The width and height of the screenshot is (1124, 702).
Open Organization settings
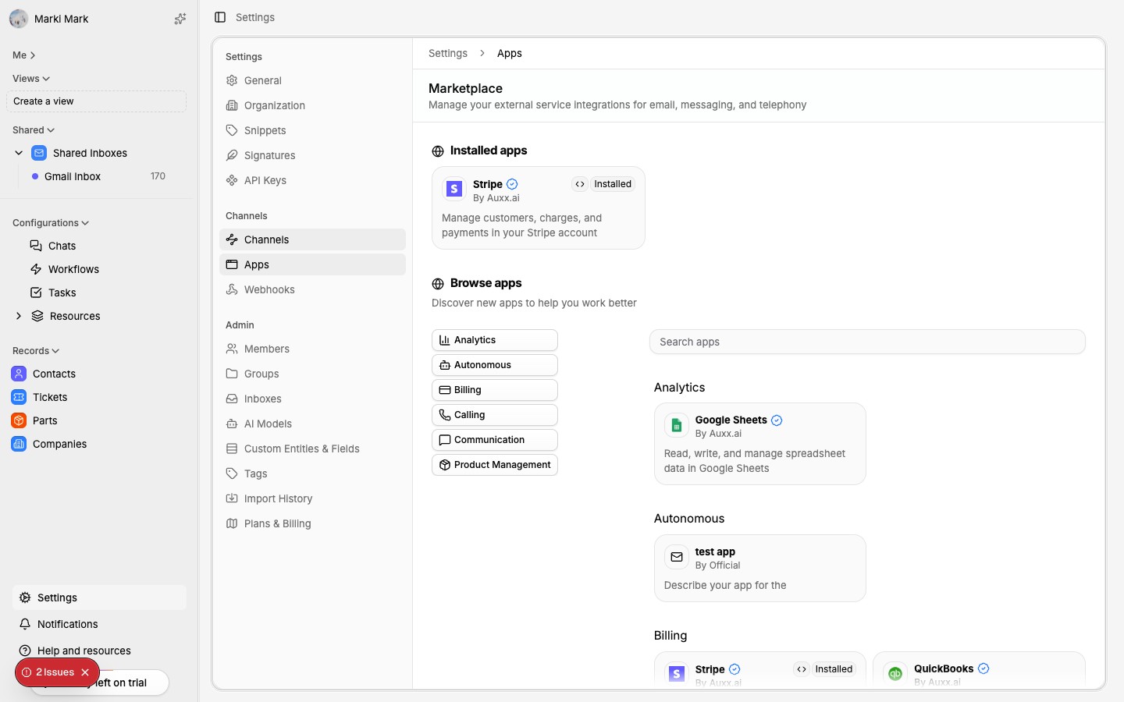click(312, 105)
